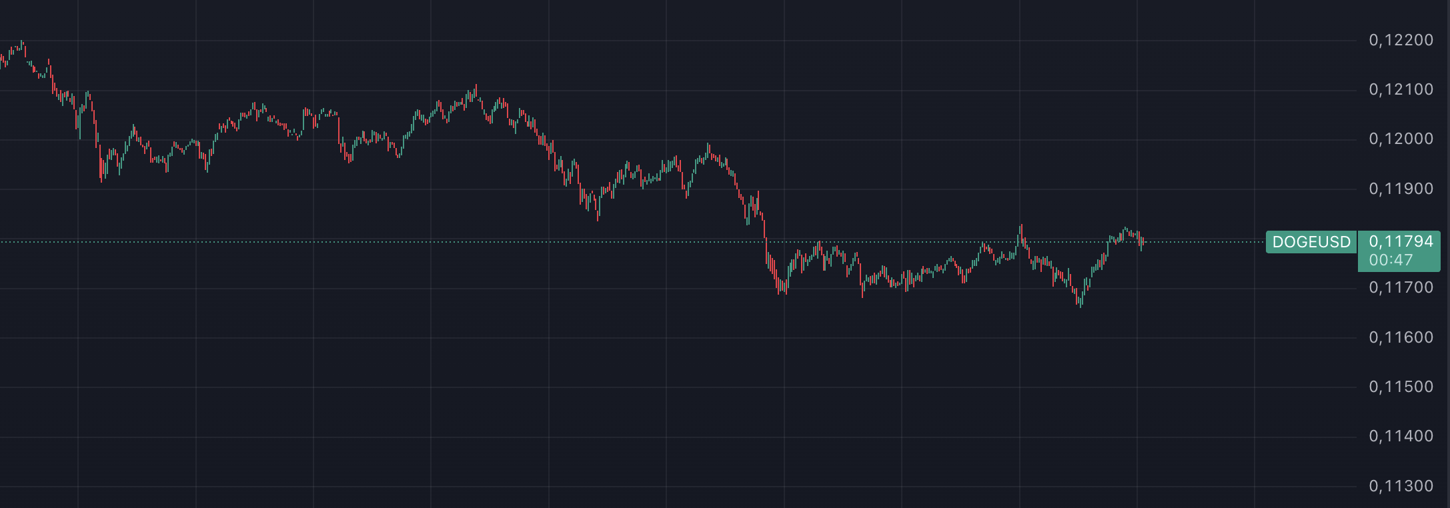This screenshot has height=508, width=1450.
Task: Click the 0,11400 price axis label
Action: pyautogui.click(x=1401, y=436)
